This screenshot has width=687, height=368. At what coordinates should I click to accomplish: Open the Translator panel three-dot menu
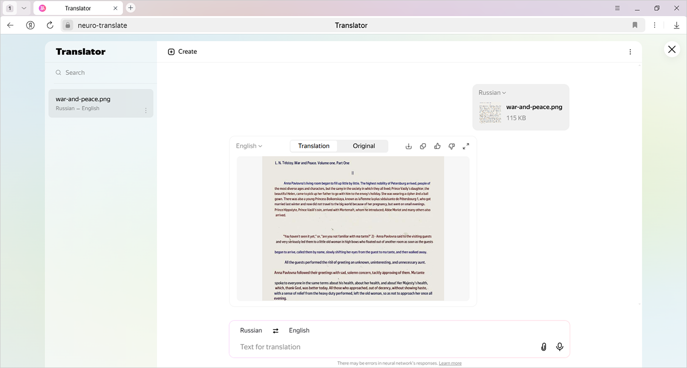click(x=630, y=52)
